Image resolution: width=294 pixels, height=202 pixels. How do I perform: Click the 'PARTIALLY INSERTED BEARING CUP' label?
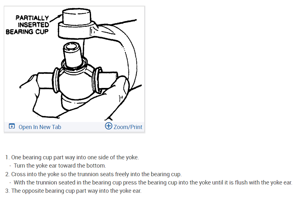pyautogui.click(x=27, y=25)
